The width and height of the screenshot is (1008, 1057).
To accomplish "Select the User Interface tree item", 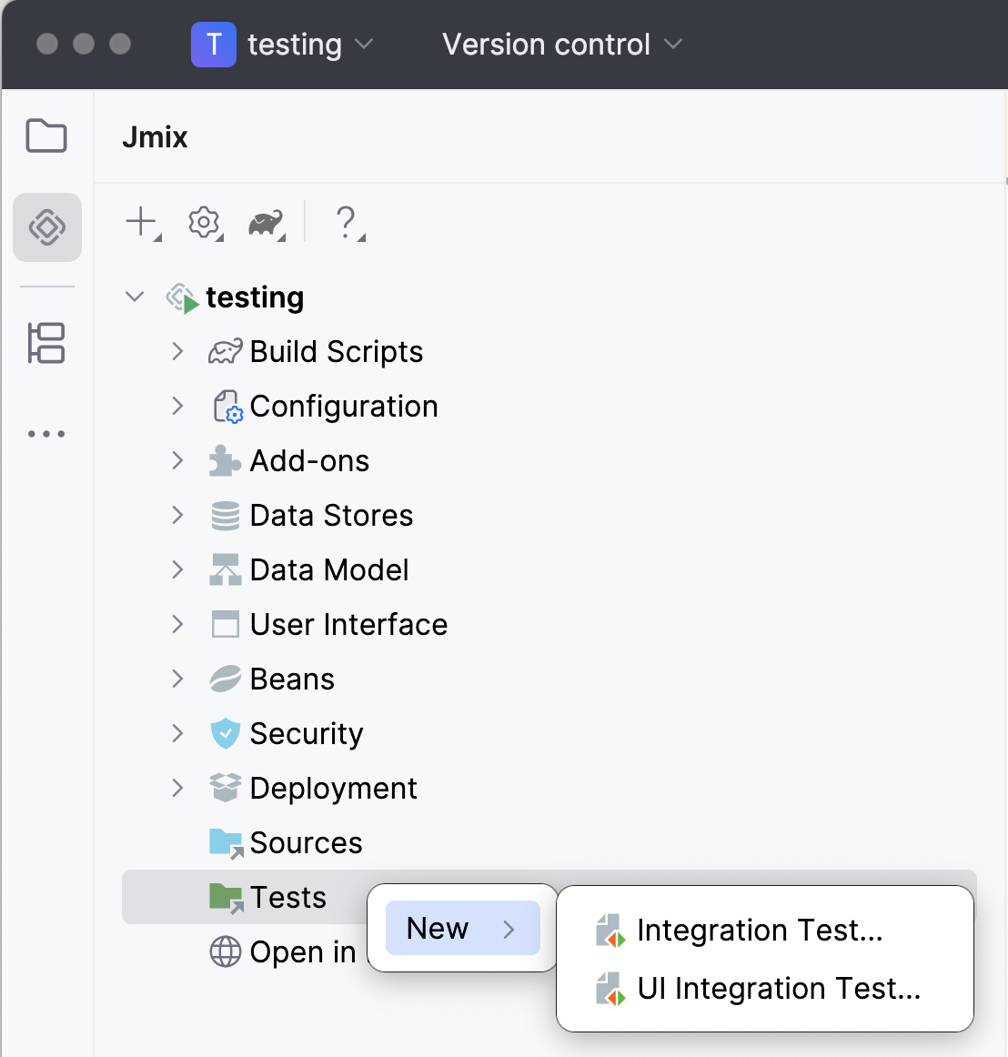I will click(x=348, y=624).
